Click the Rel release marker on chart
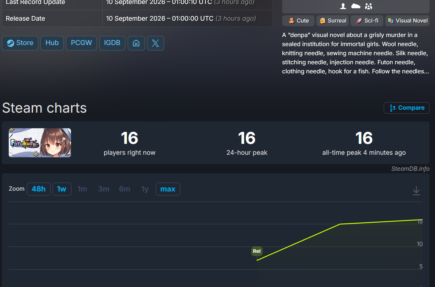The width and height of the screenshot is (435, 287). (x=257, y=251)
